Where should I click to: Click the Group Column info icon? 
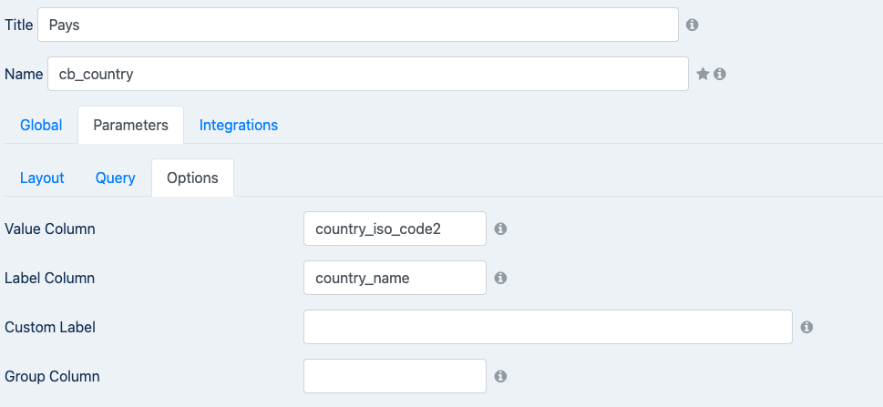(x=500, y=376)
